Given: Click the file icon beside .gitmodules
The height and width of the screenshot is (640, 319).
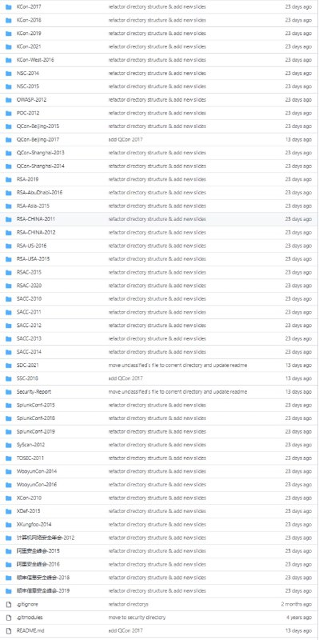Looking at the screenshot, I should 9,618.
